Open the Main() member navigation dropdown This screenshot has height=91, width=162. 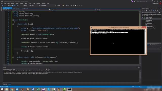(x=117, y=10)
